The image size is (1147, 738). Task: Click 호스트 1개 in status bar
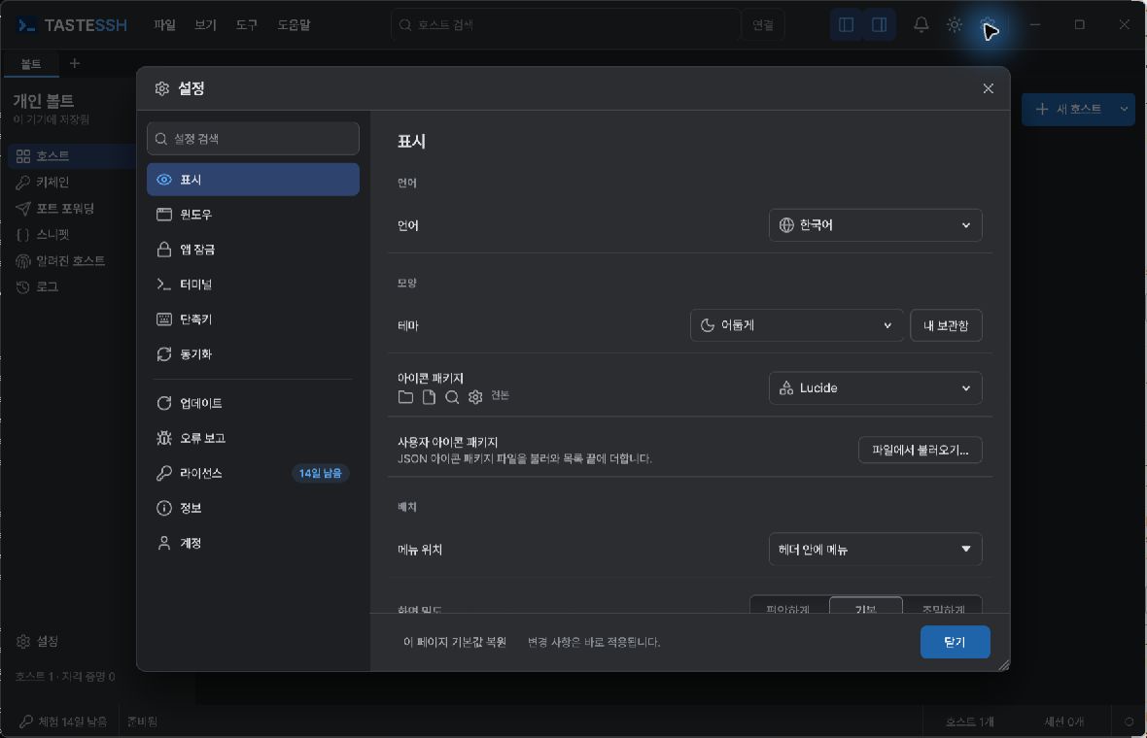[x=969, y=721]
